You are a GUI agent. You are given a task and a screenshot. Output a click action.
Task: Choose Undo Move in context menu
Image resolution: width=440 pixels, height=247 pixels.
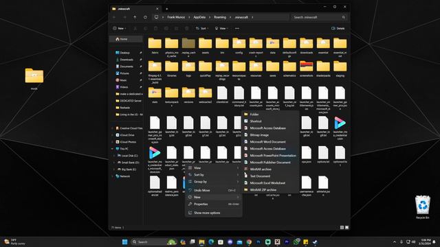(214, 190)
